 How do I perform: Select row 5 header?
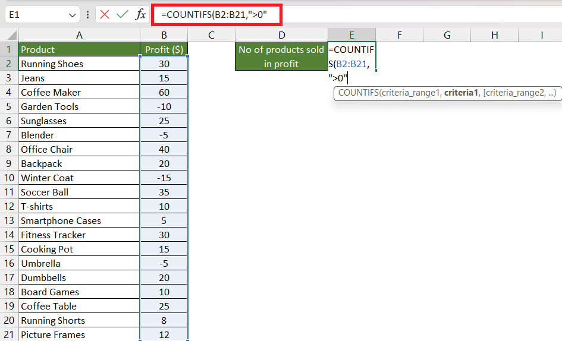click(x=9, y=106)
